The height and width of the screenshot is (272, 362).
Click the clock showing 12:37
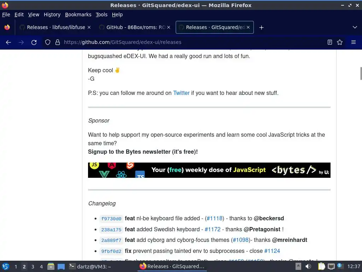[354, 266]
